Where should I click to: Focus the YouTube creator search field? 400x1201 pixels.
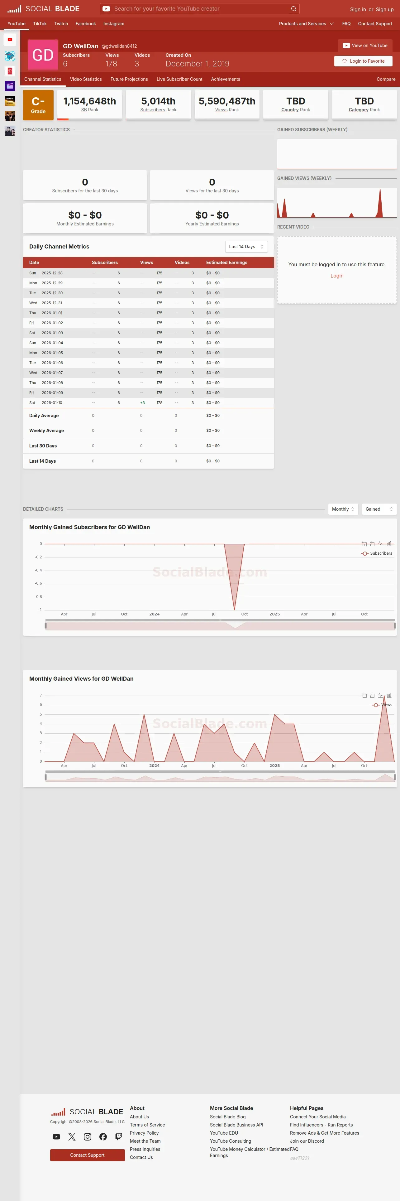click(x=200, y=9)
